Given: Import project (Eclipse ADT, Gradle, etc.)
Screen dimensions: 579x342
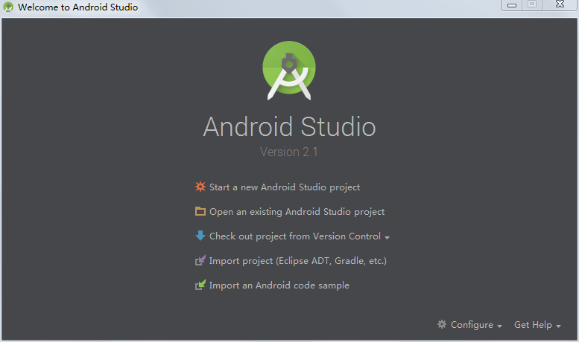Looking at the screenshot, I should pos(297,261).
